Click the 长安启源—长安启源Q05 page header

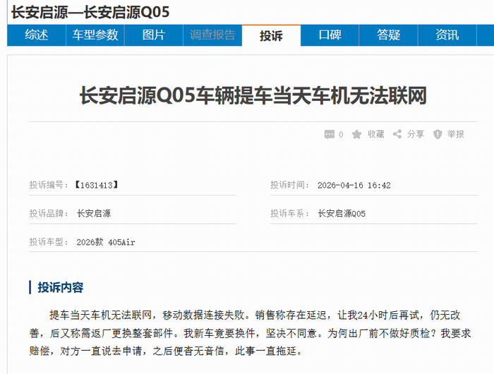pyautogui.click(x=90, y=12)
